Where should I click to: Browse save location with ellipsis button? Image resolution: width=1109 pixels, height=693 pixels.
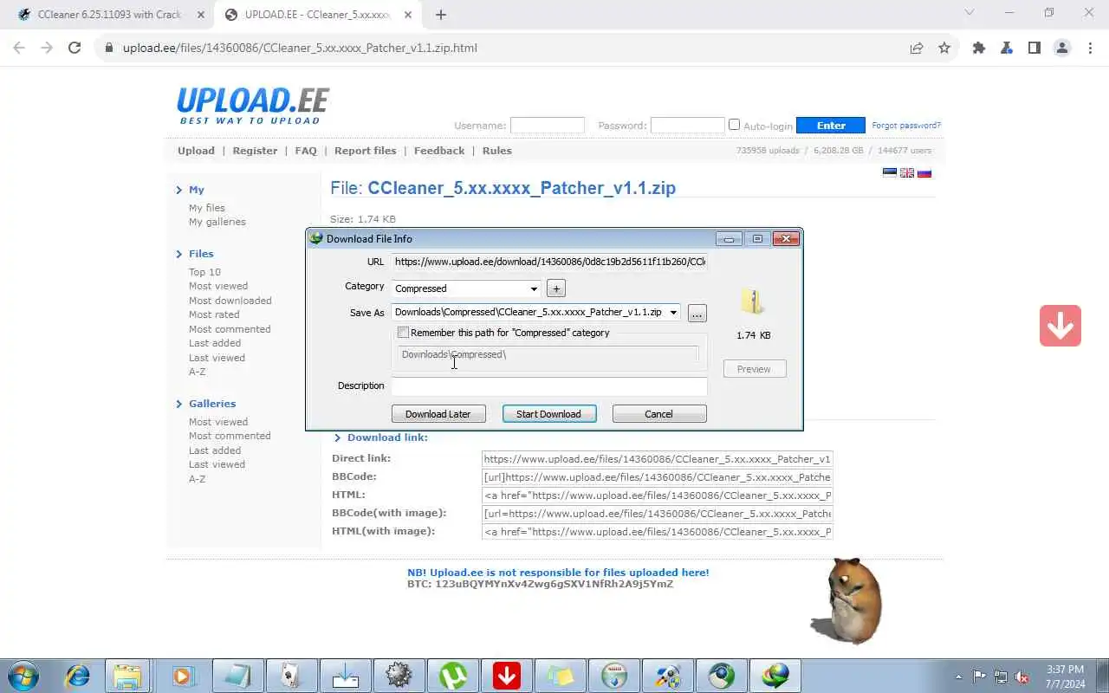point(697,314)
